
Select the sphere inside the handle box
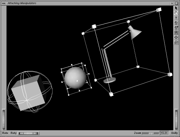pyautogui.click(x=75, y=78)
